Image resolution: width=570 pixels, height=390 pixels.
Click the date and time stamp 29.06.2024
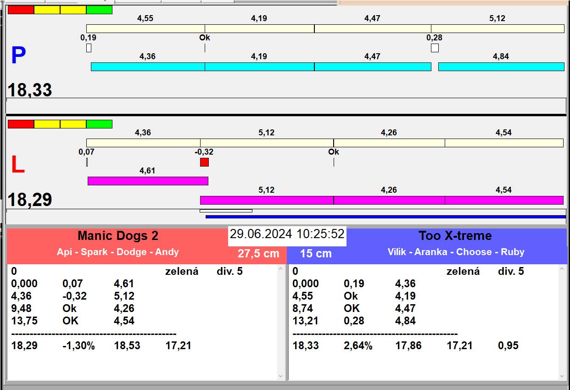click(x=287, y=234)
